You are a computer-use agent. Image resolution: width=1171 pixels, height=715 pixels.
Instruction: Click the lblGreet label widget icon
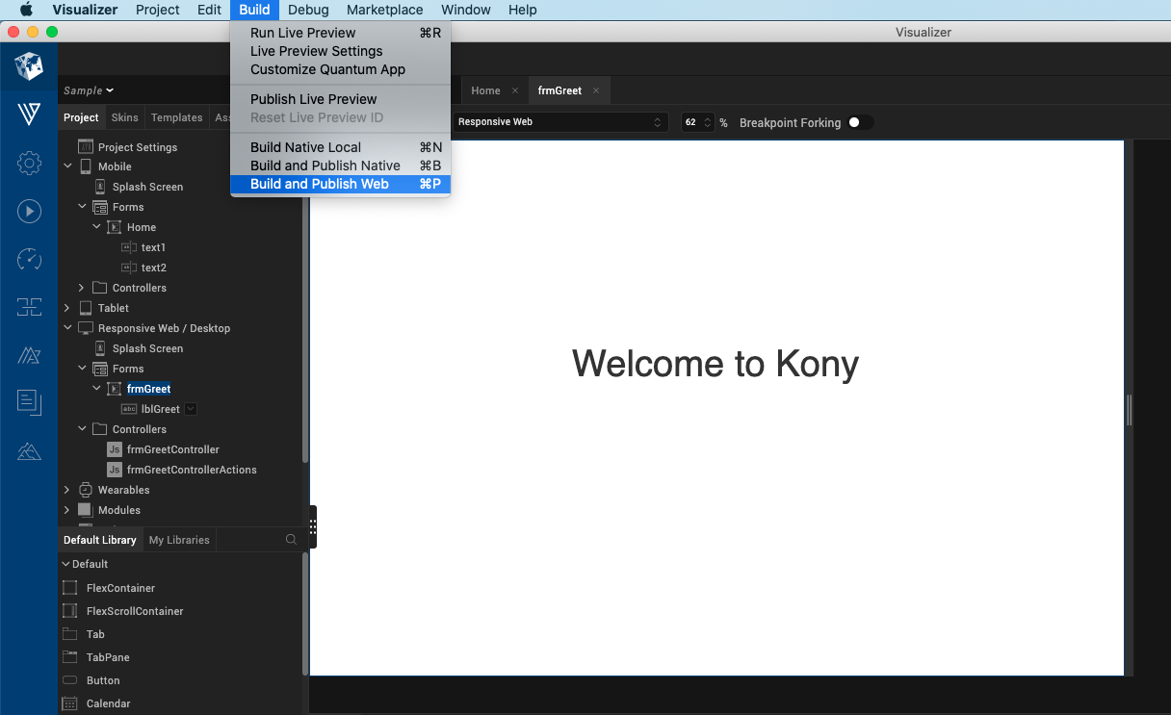click(129, 409)
